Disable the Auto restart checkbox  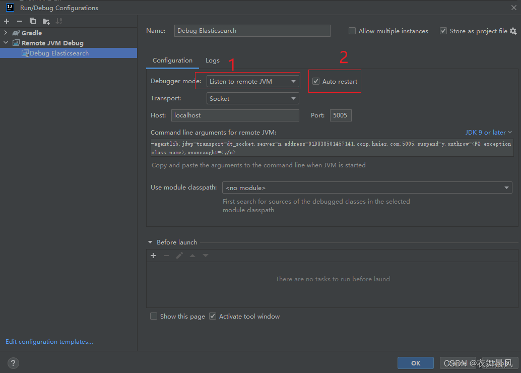316,81
